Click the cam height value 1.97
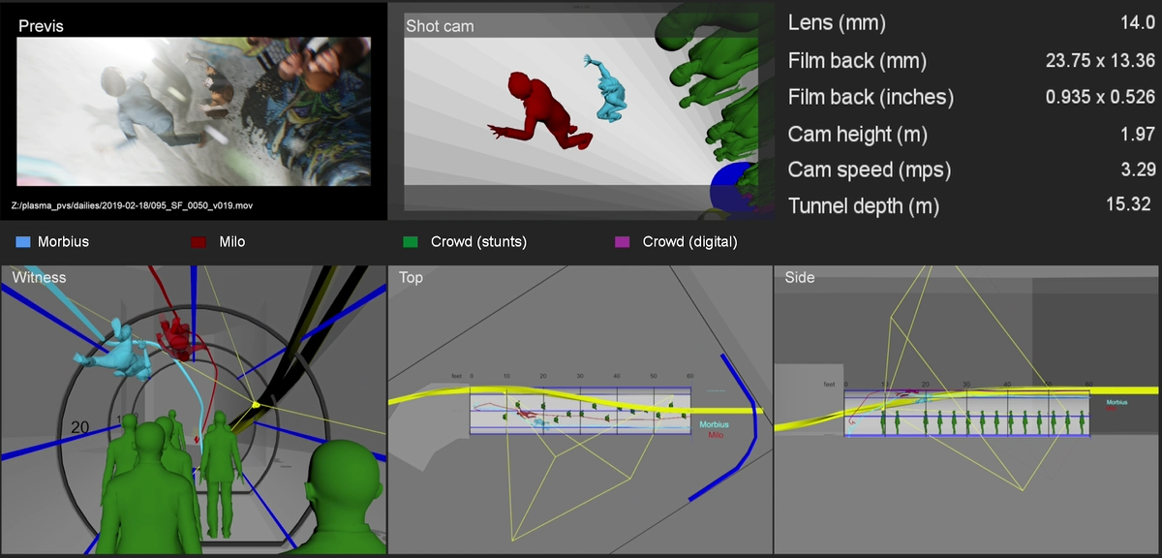 (x=1137, y=134)
